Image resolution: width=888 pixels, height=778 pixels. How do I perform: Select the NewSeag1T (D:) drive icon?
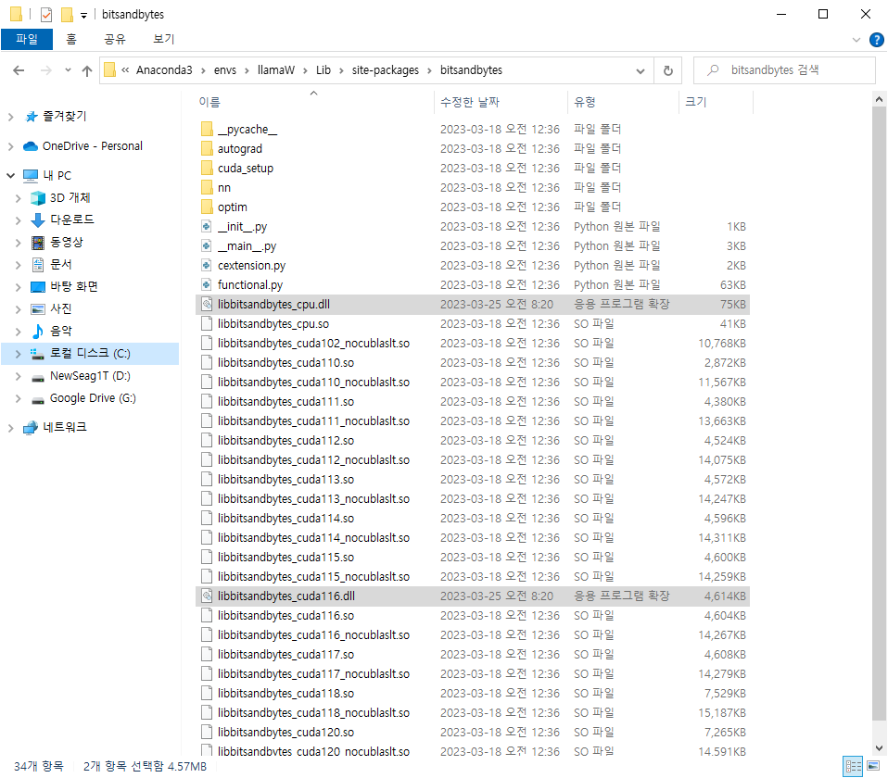[x=38, y=377]
